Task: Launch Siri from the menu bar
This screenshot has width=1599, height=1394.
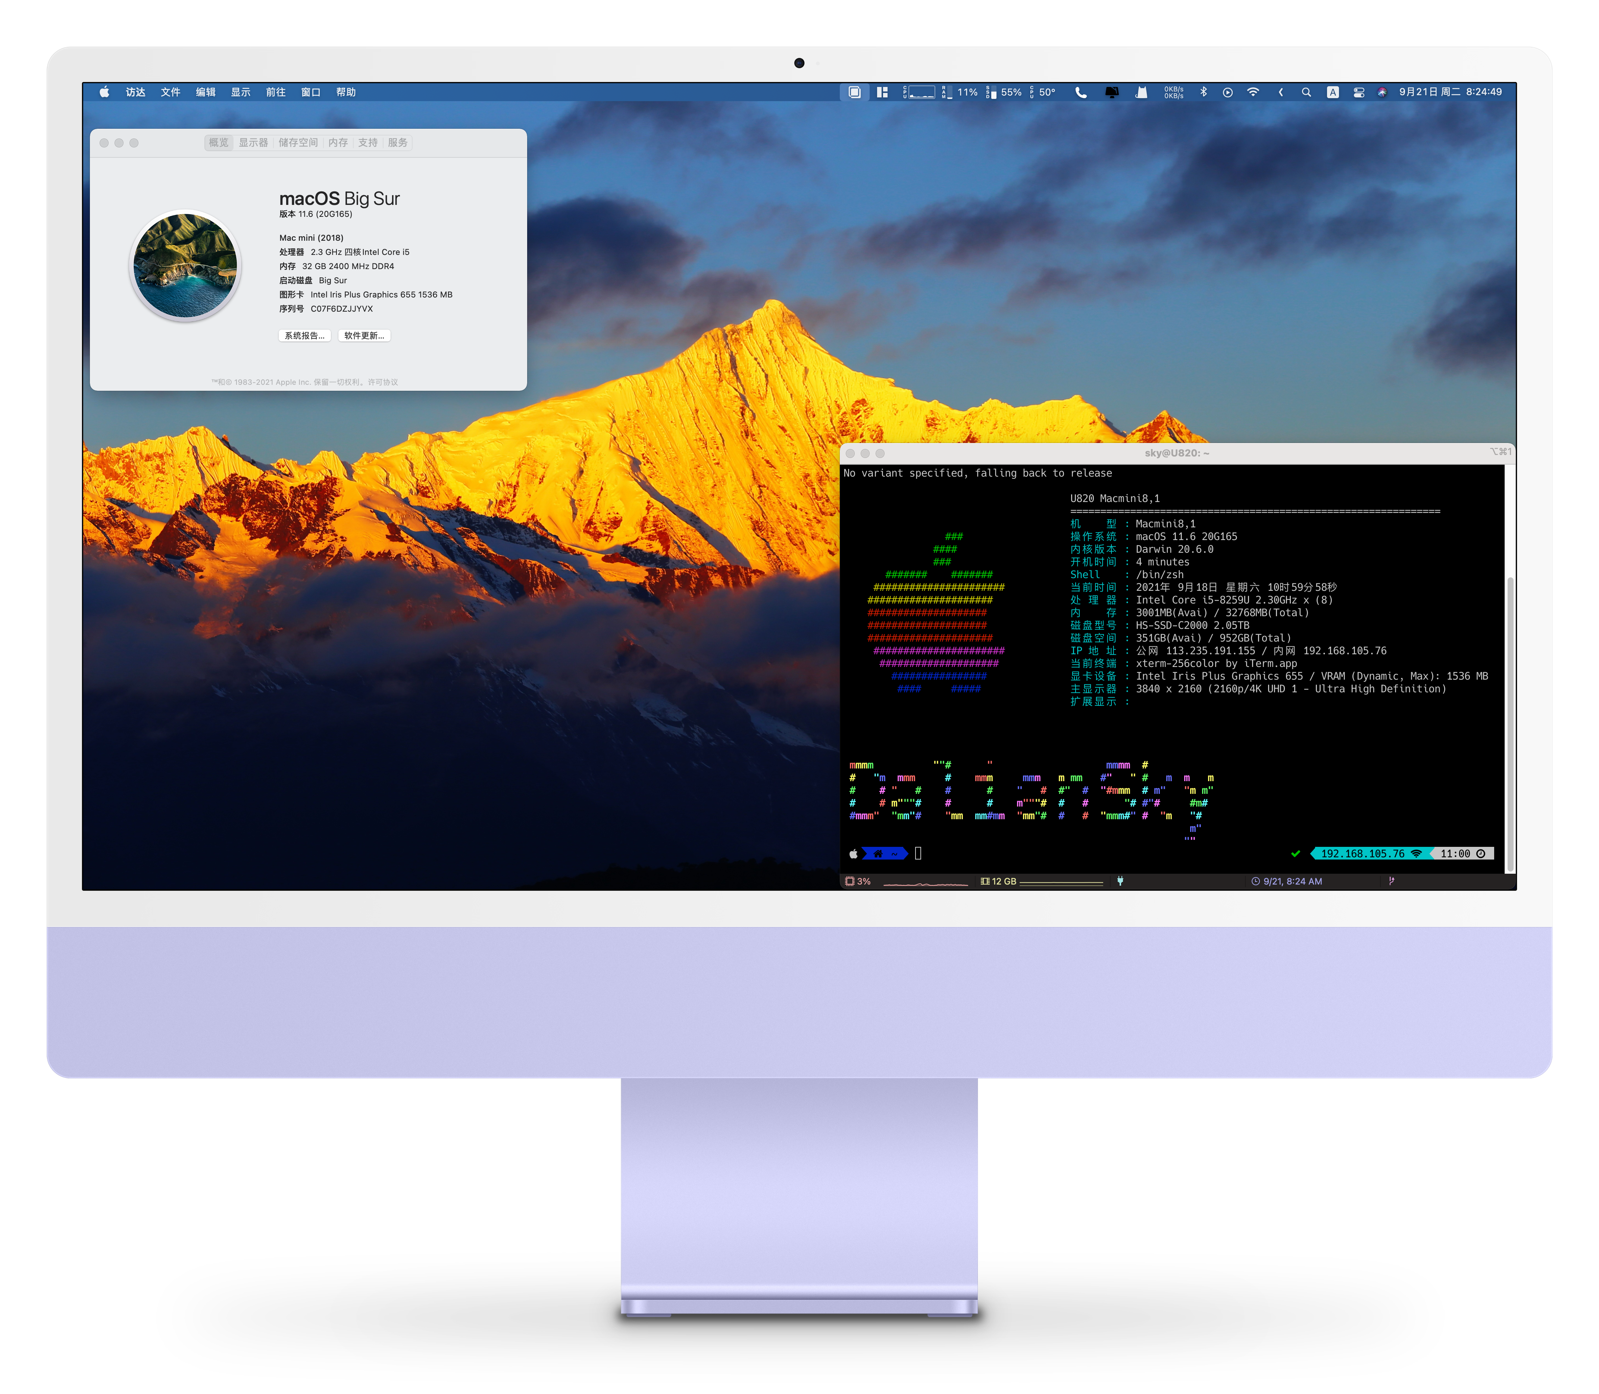Action: [1382, 92]
